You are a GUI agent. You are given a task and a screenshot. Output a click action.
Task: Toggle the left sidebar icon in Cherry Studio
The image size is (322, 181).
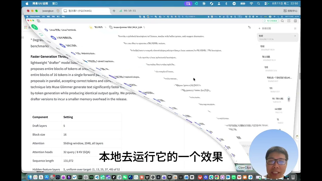click(x=38, y=21)
